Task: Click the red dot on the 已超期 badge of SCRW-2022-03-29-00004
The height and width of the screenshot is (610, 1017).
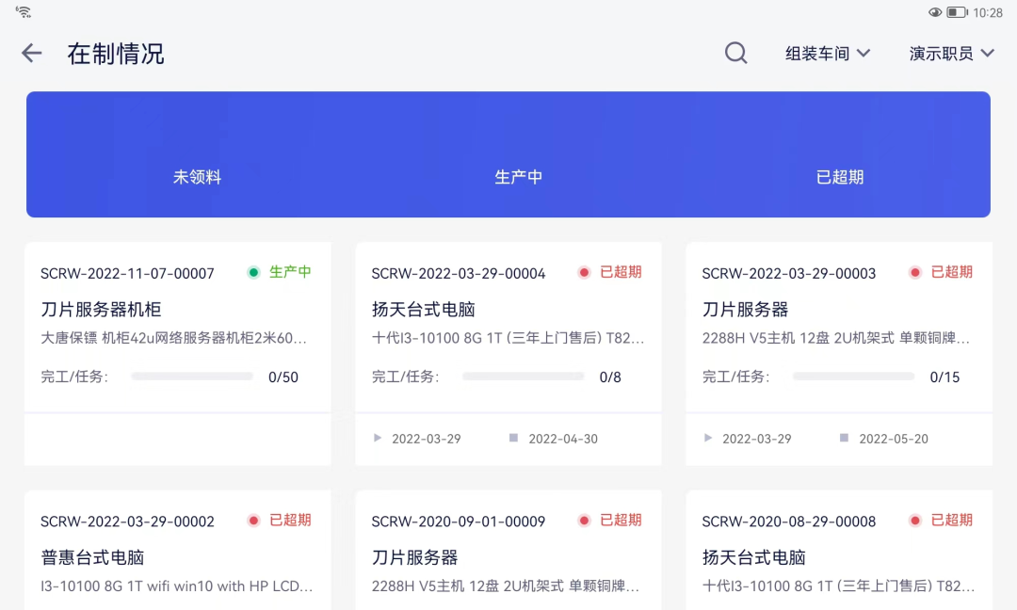Action: pyautogui.click(x=585, y=271)
